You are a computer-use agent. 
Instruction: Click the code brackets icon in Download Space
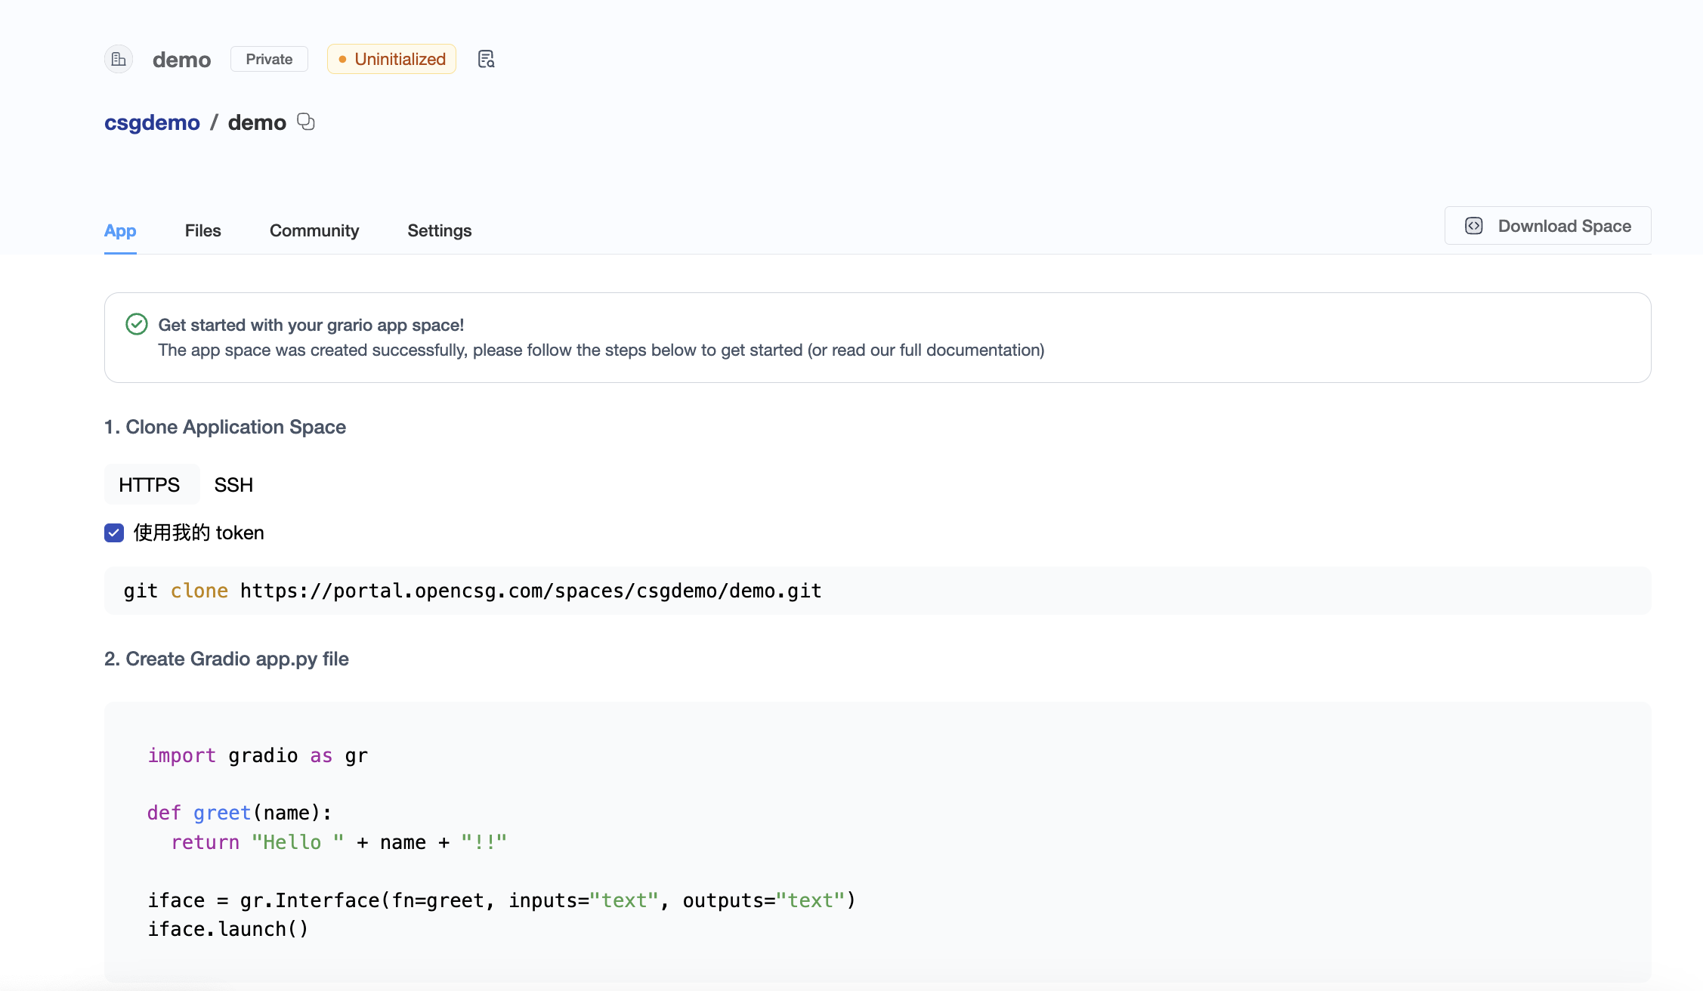[x=1473, y=226]
